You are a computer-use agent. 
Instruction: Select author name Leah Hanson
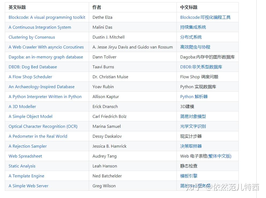(105, 166)
